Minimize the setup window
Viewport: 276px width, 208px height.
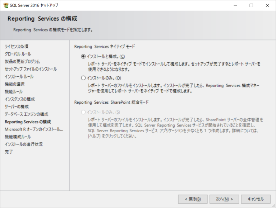pos(235,5)
